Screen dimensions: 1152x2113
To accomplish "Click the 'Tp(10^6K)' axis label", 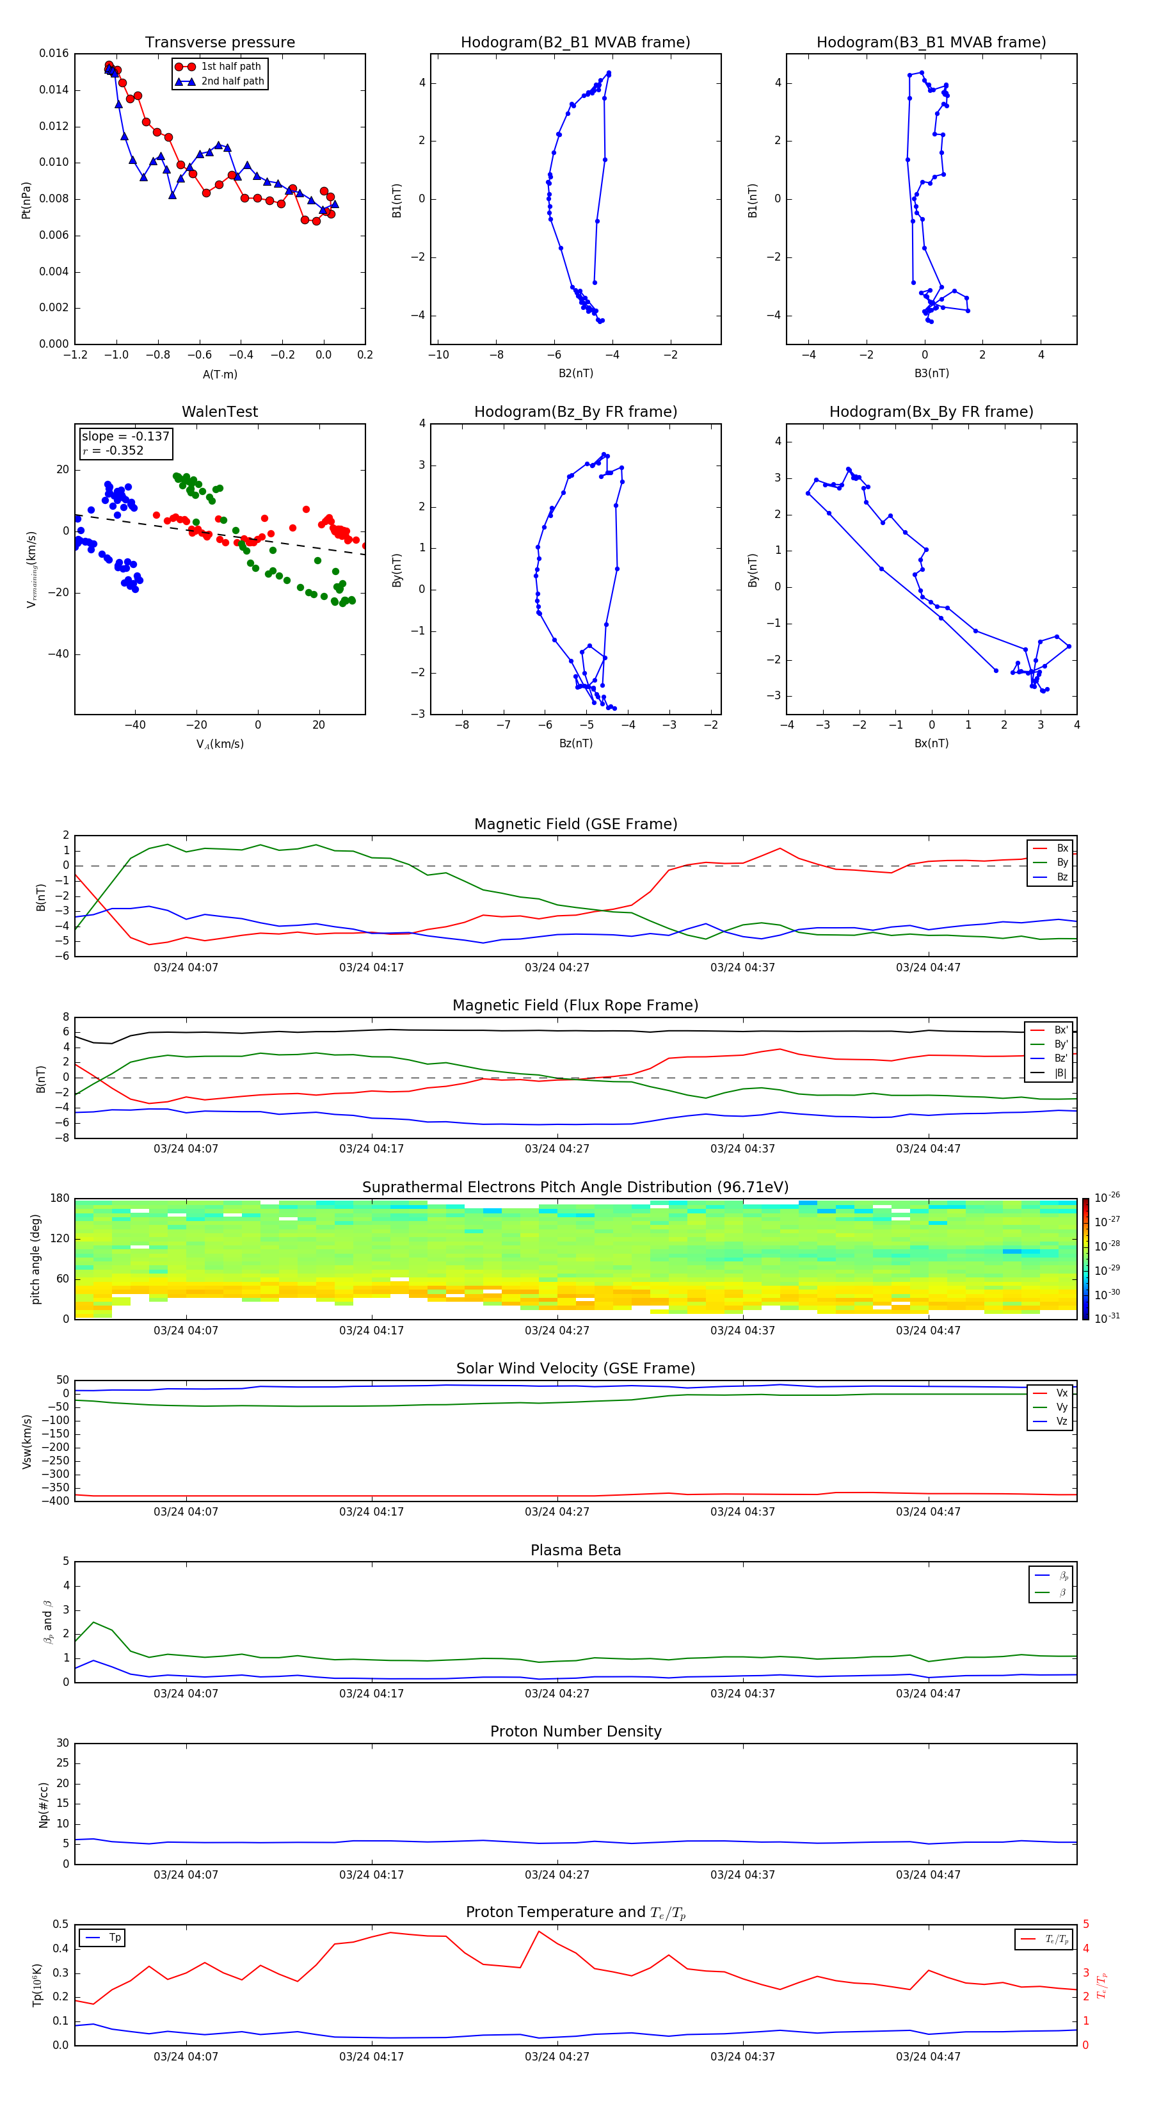I will [37, 1985].
